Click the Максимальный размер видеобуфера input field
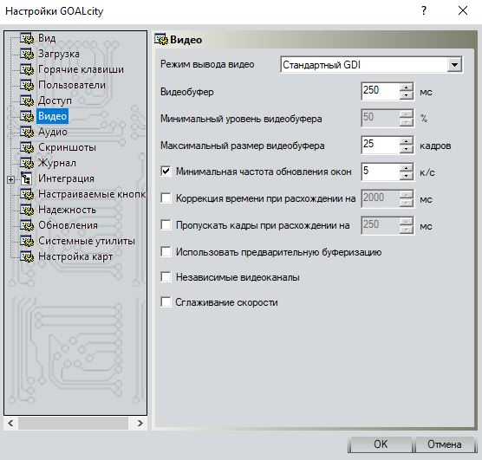482x460 pixels. [x=381, y=145]
